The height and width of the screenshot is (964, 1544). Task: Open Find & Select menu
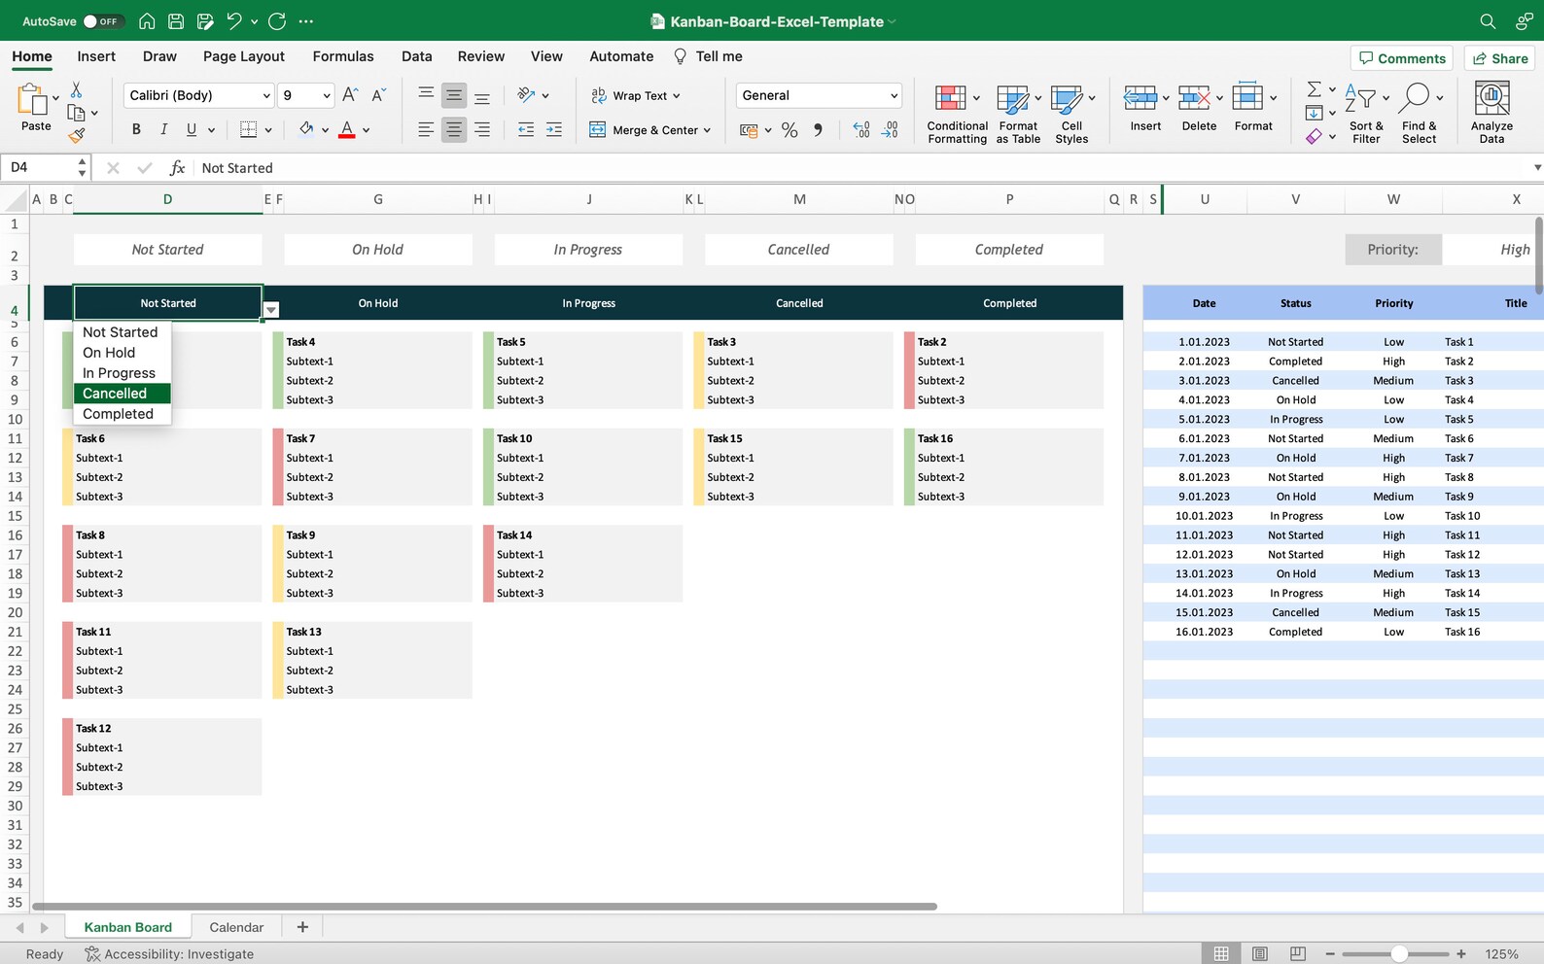(1420, 114)
